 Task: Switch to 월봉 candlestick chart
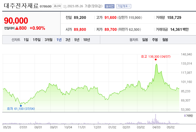click(165, 40)
